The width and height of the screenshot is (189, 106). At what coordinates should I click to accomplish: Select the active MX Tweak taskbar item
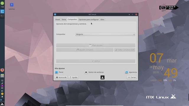coord(2,11)
